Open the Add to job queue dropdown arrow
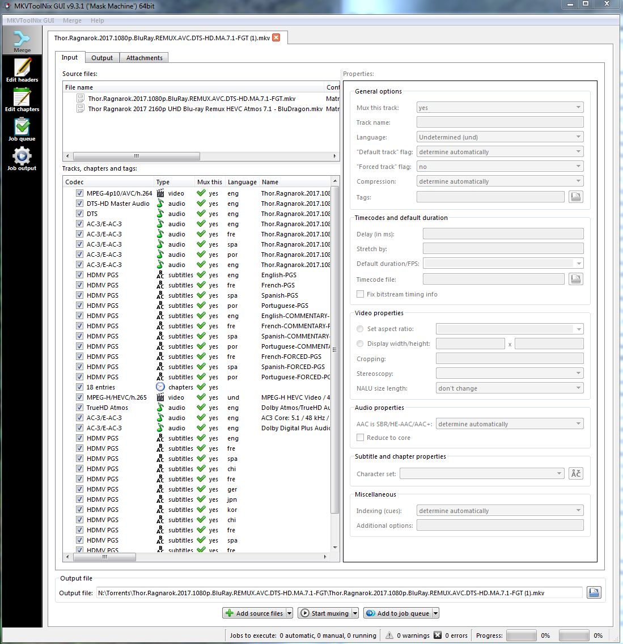623x644 pixels. coord(436,613)
